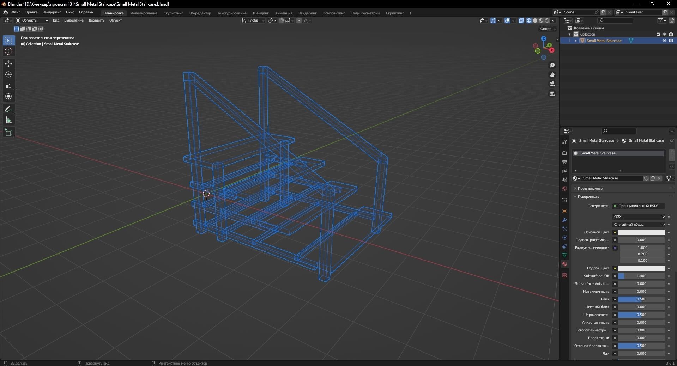Unlink the Small Metal Staircase material
This screenshot has width=677, height=366.
(x=659, y=178)
